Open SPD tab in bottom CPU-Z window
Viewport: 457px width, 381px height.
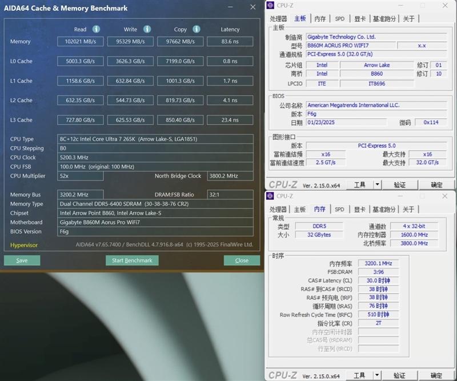339,209
